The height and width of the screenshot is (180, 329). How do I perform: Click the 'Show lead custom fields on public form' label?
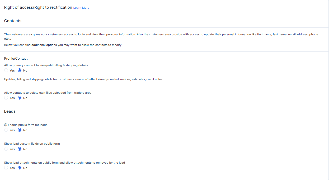click(x=32, y=144)
